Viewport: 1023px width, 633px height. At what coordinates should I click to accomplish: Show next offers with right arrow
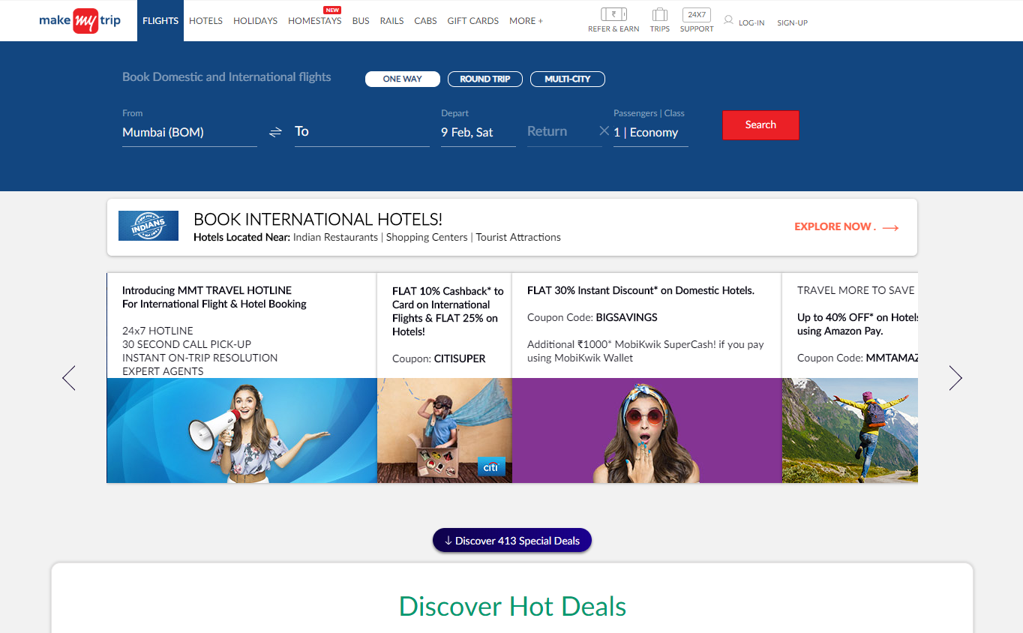[x=955, y=378]
